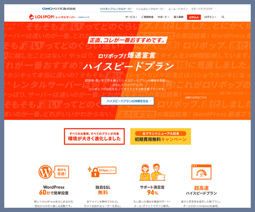Expand the サポート dropdown menu
This screenshot has width=255, height=212.
(x=163, y=17)
